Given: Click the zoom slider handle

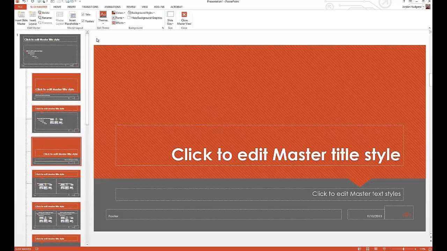Looking at the screenshot, I should tap(403, 249).
